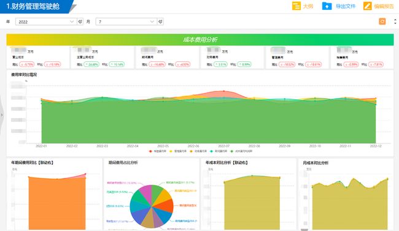Click the 编辑报告 text link

[384, 6]
